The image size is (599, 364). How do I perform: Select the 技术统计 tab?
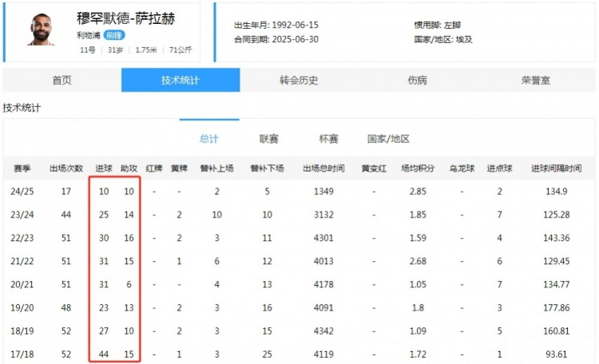[x=180, y=80]
